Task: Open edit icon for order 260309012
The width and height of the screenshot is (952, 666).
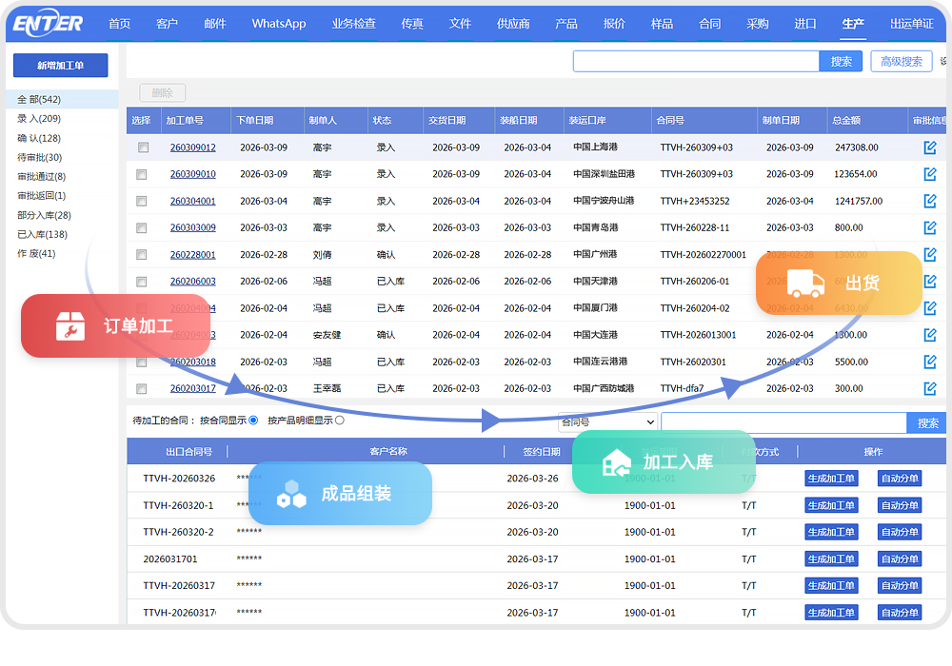Action: point(929,147)
